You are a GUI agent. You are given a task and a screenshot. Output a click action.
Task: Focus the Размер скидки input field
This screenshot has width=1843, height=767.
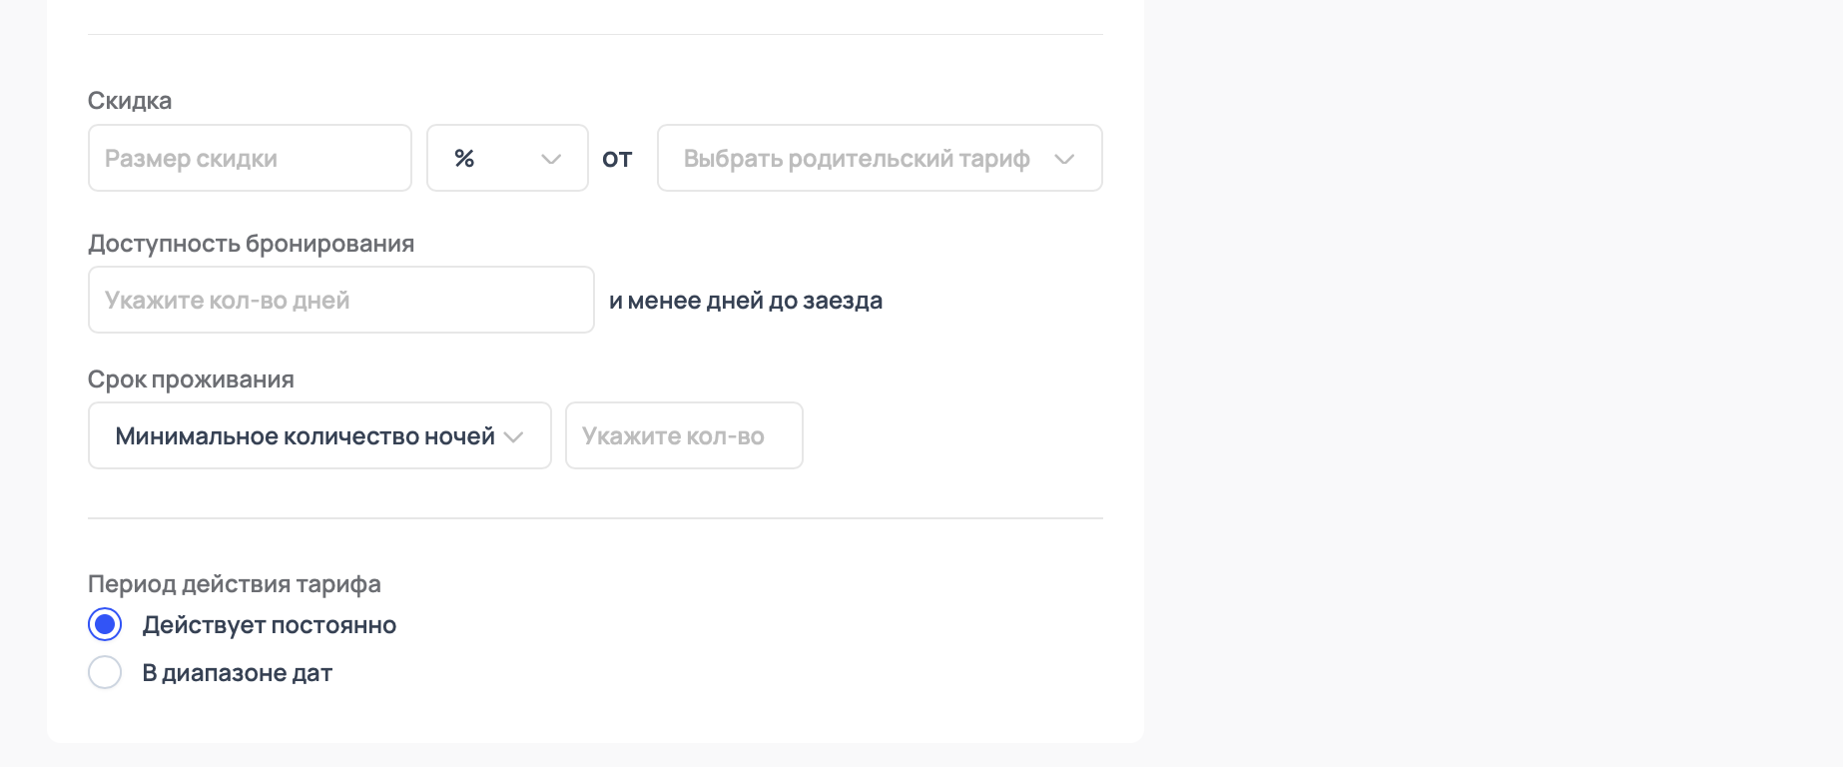(x=250, y=159)
